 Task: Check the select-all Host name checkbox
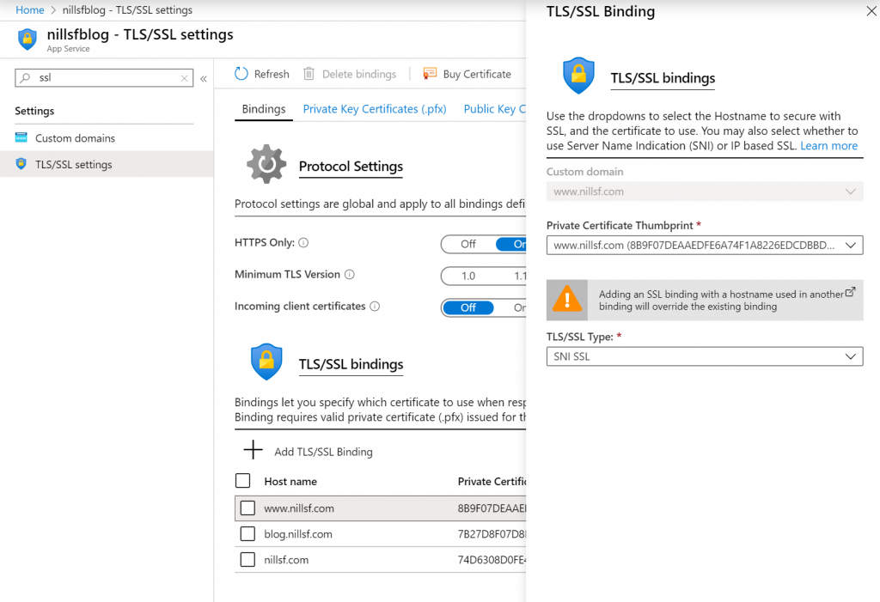(243, 481)
